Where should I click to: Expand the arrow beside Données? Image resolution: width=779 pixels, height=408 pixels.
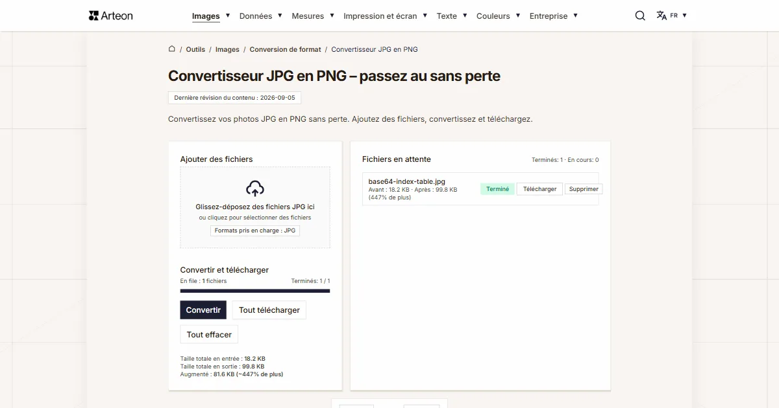pyautogui.click(x=280, y=16)
